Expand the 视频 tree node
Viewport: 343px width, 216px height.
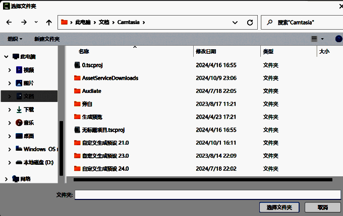[10, 70]
